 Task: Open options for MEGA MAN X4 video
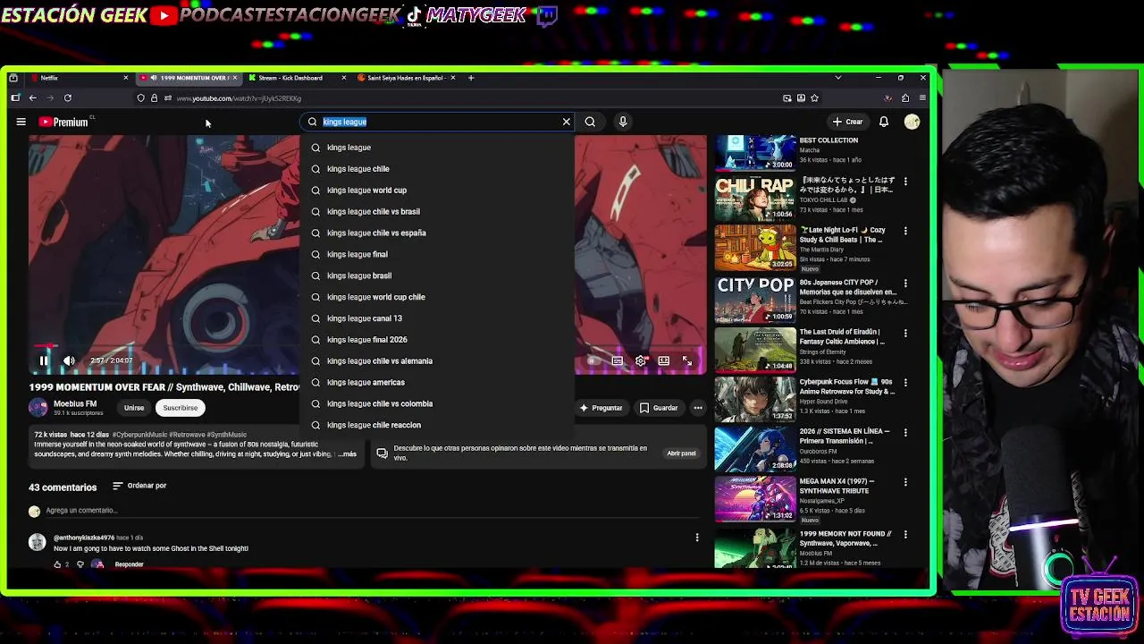point(905,482)
